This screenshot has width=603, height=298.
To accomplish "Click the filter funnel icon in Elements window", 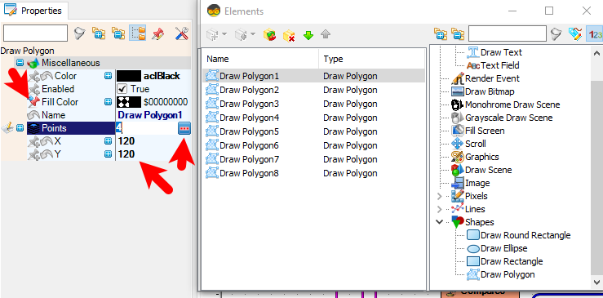I will 556,33.
